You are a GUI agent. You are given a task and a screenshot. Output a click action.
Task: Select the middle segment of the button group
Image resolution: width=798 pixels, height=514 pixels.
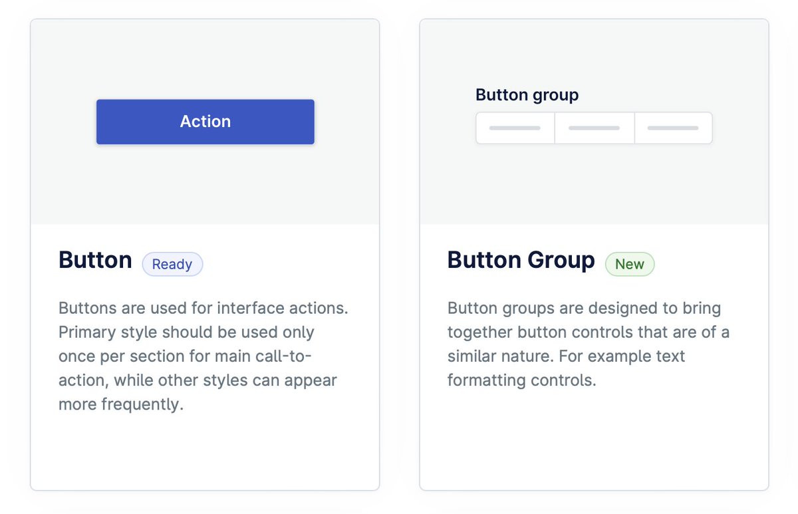(x=595, y=128)
